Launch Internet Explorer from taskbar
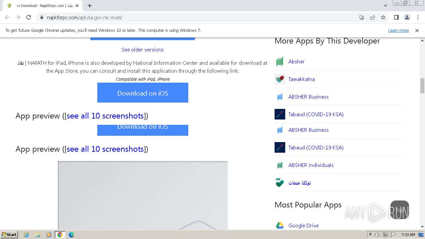This screenshot has width=425, height=239. tap(27, 235)
